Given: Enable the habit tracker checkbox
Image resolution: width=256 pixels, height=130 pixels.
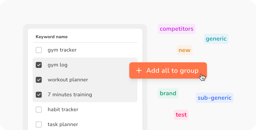Looking at the screenshot, I should point(39,110).
